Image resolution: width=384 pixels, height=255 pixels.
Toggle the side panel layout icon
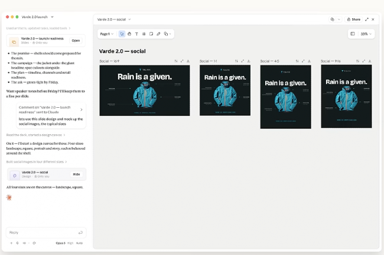click(x=353, y=34)
